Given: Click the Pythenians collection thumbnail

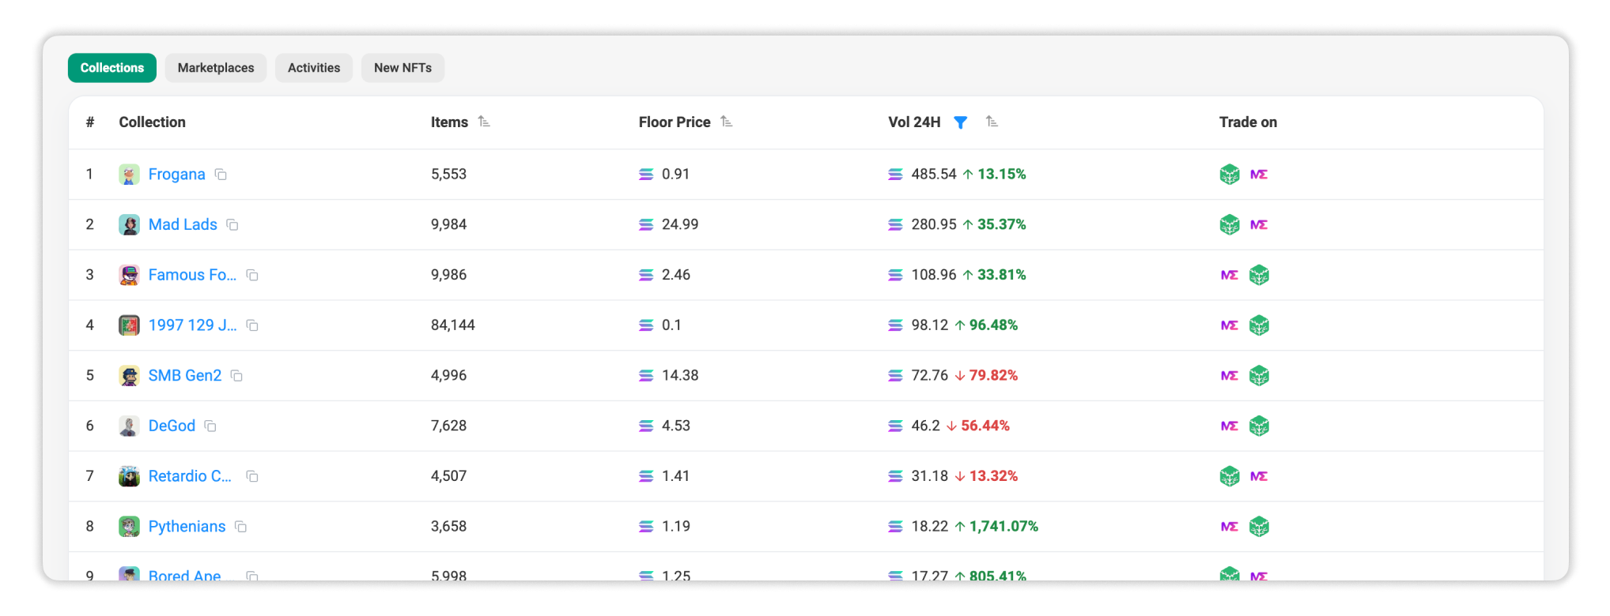Looking at the screenshot, I should 129,527.
